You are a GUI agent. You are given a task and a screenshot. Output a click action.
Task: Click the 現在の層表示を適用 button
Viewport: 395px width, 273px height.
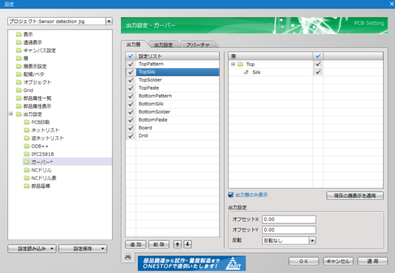click(x=355, y=195)
